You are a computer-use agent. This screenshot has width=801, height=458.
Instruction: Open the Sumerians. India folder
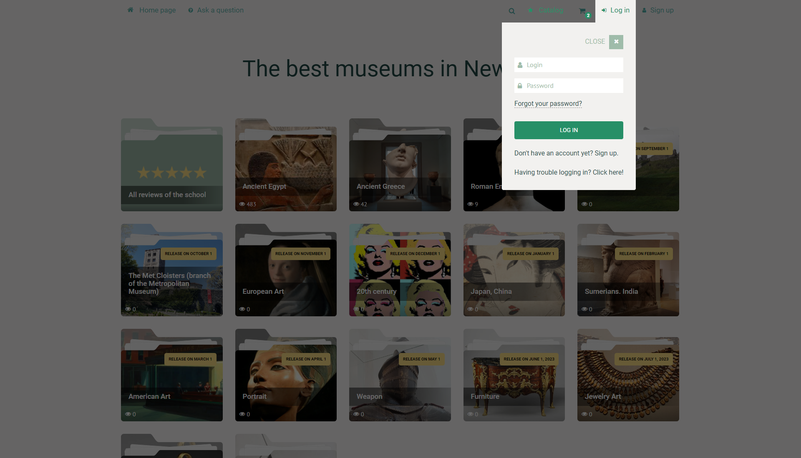click(x=628, y=270)
